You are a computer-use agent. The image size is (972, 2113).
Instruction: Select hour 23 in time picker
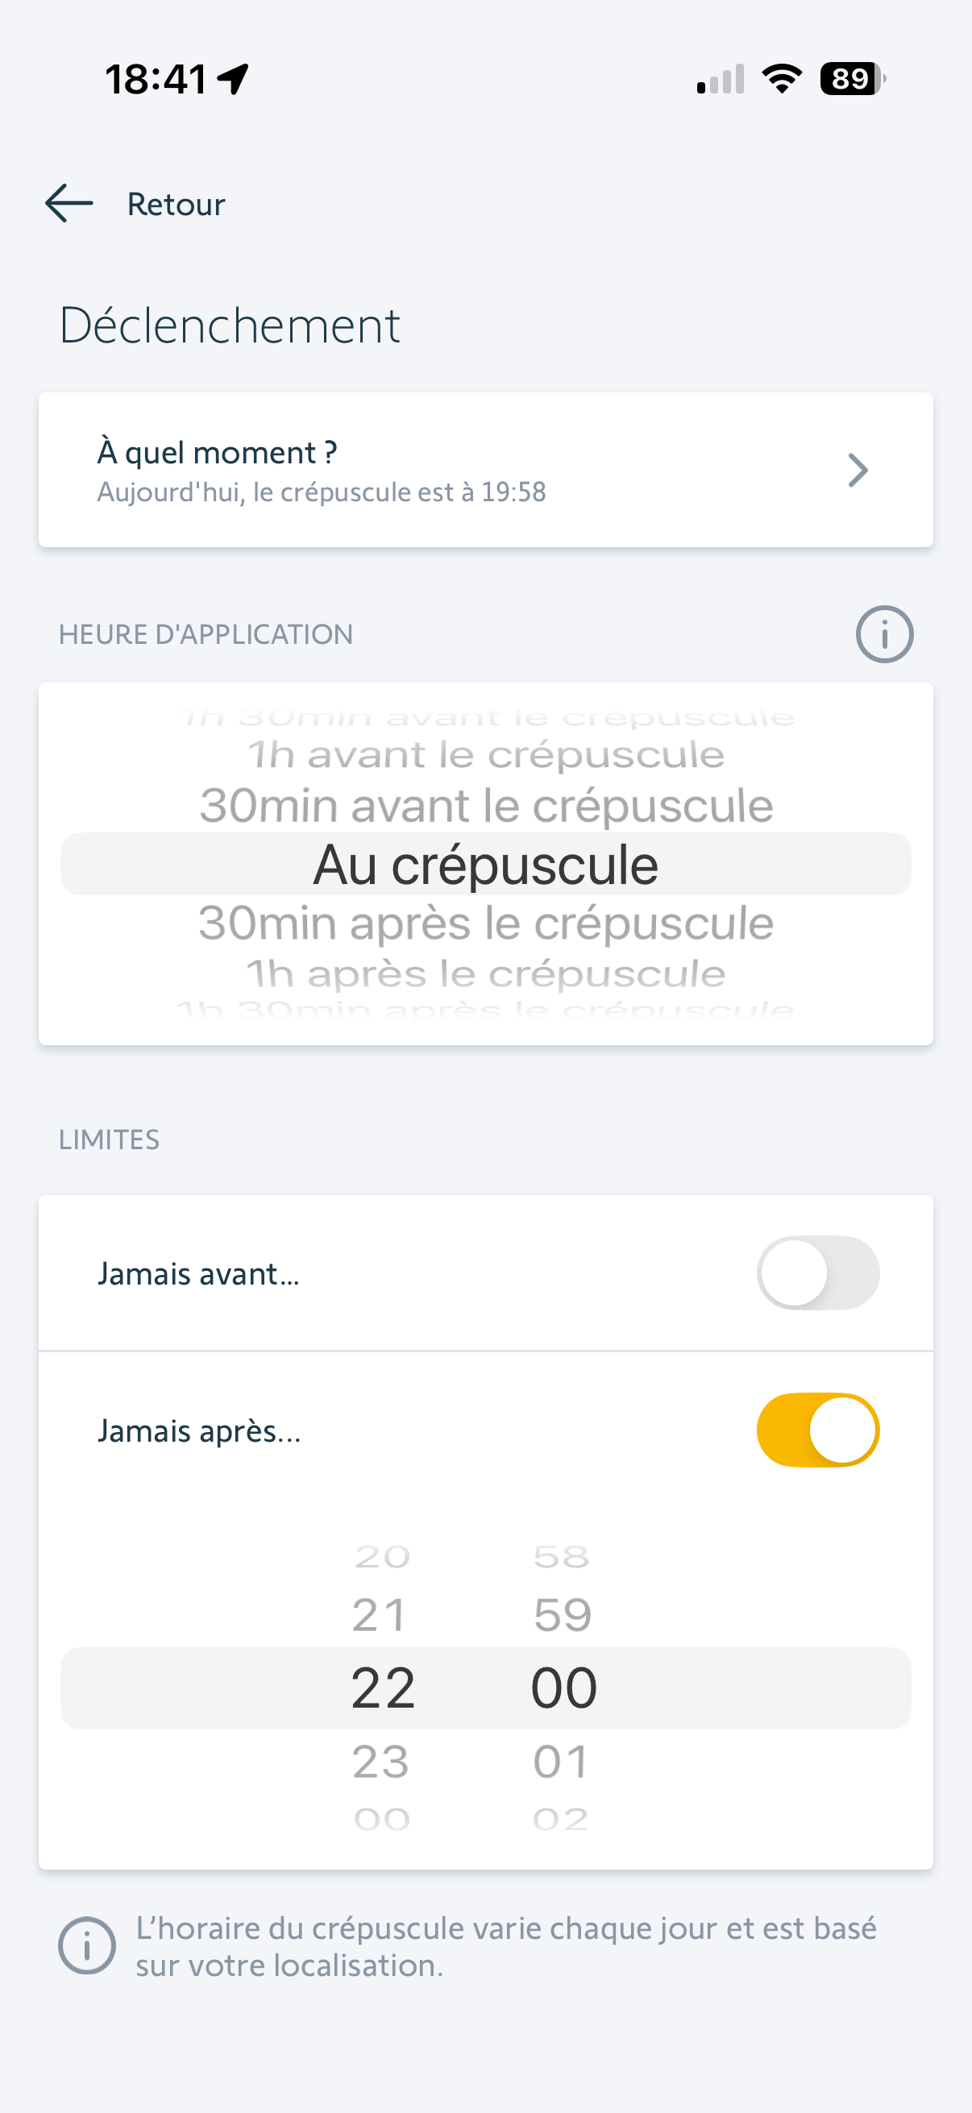(x=380, y=1761)
